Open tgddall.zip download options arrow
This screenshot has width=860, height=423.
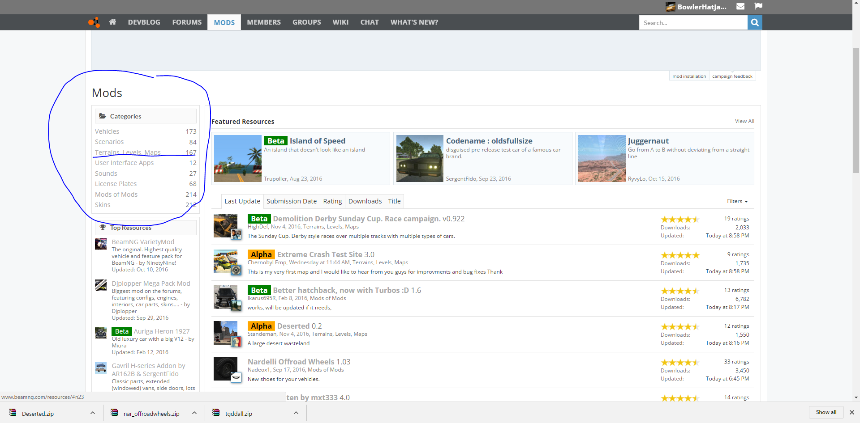[x=296, y=413]
